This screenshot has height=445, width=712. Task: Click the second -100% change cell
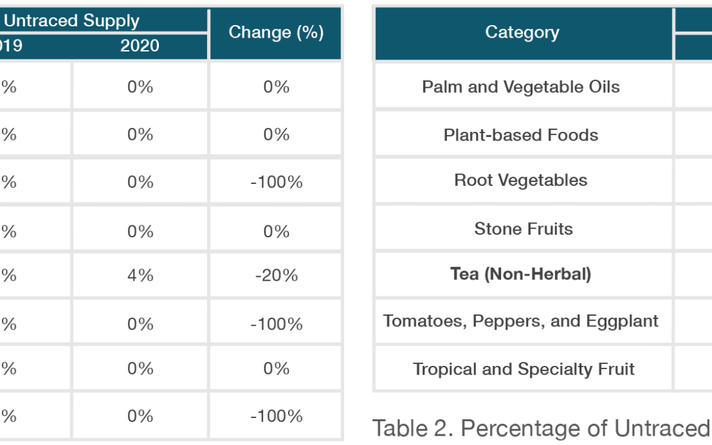click(276, 324)
